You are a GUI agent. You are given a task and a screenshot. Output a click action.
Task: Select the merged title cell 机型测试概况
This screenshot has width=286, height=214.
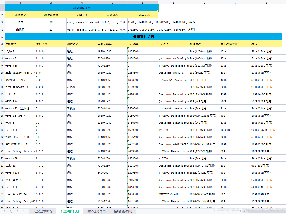click(x=82, y=8)
